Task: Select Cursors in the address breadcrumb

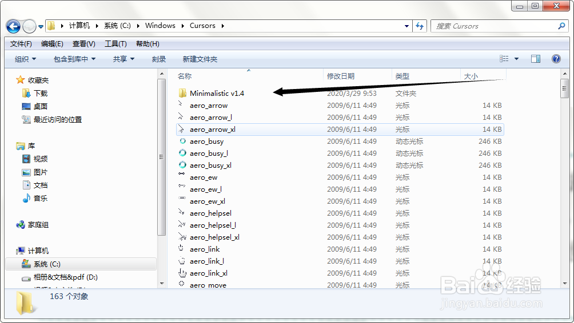Action: point(202,26)
